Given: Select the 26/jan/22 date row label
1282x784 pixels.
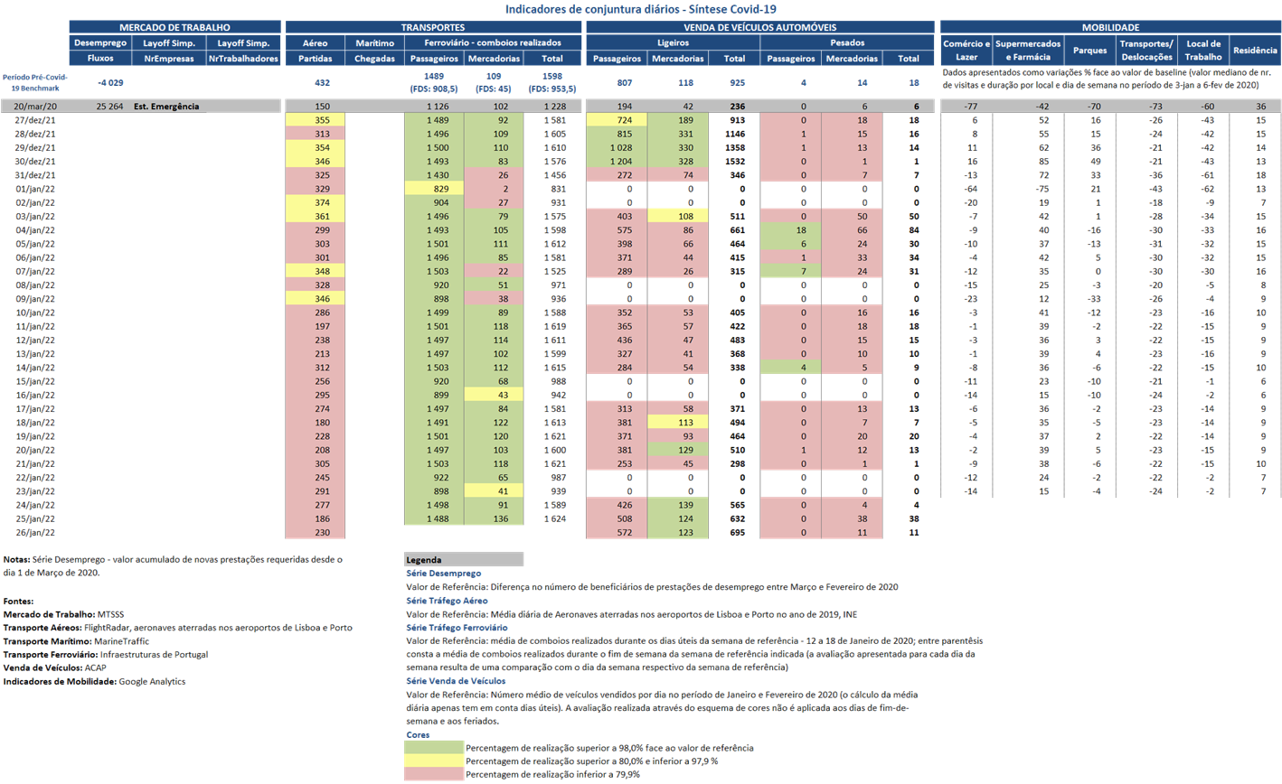Looking at the screenshot, I should point(35,533).
